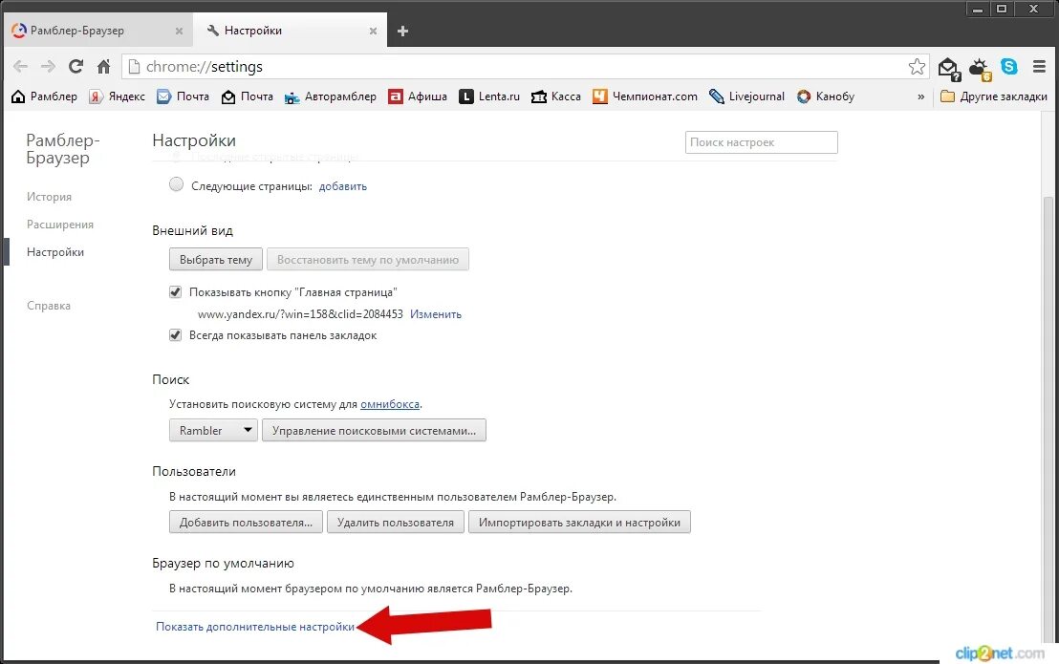This screenshot has height=664, width=1059.
Task: Select the Следующие страницы radio option
Action: tap(176, 184)
